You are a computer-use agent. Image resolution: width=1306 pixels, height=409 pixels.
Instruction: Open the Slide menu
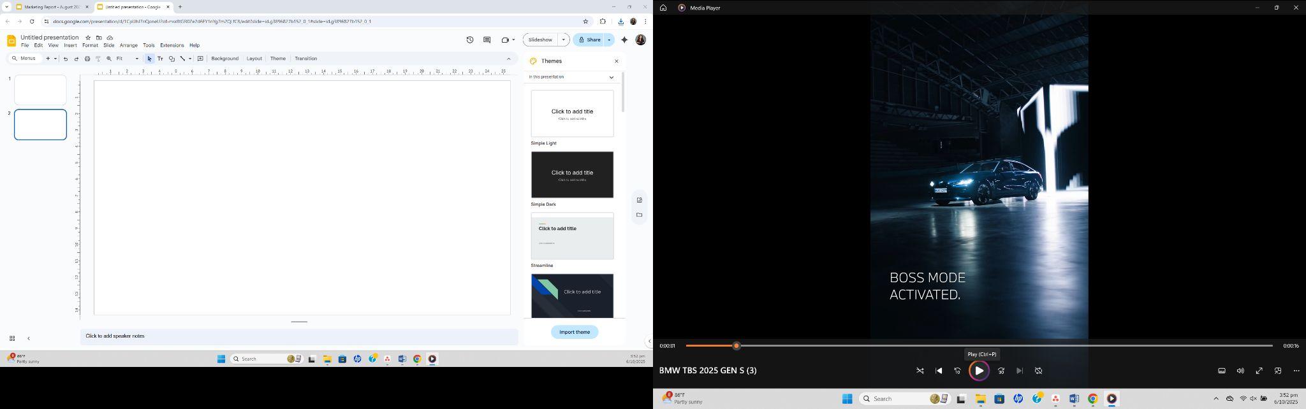tap(109, 45)
